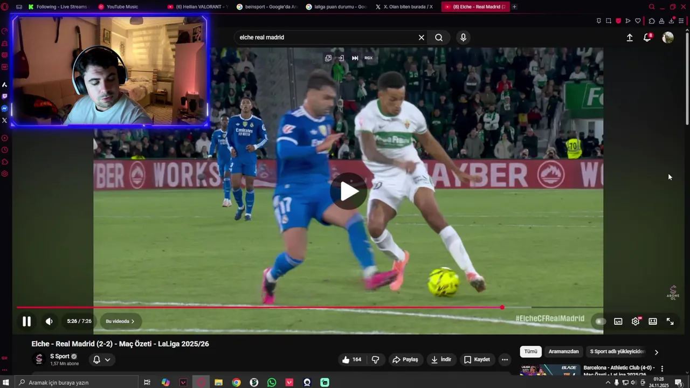Dislike the video
The height and width of the screenshot is (388, 690).
376,359
